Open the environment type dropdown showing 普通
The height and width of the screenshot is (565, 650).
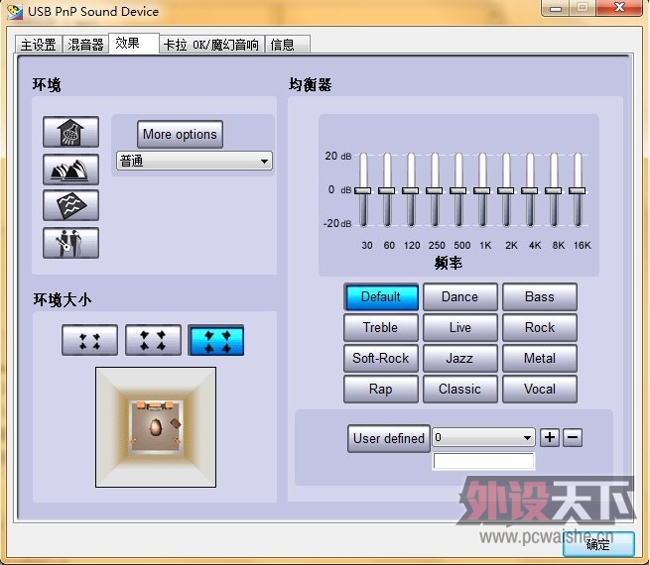(195, 161)
